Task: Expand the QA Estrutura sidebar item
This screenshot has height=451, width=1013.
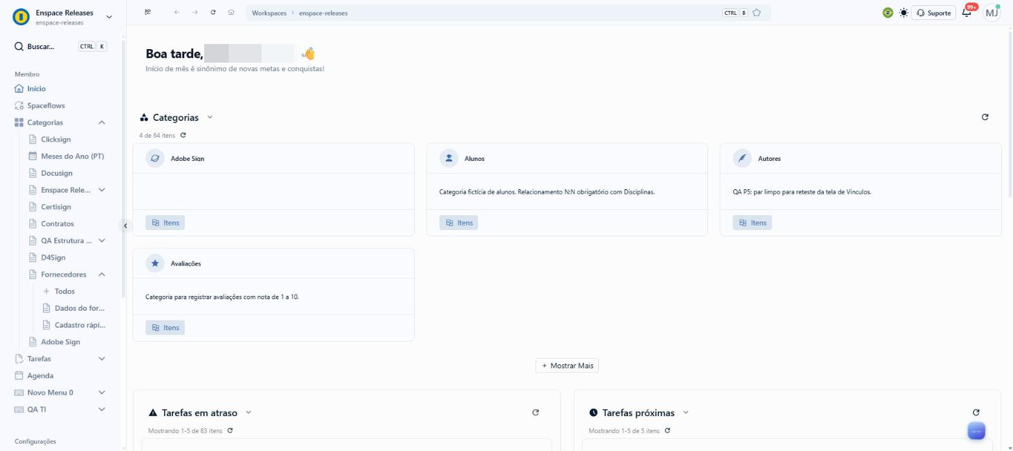Action: [x=101, y=240]
